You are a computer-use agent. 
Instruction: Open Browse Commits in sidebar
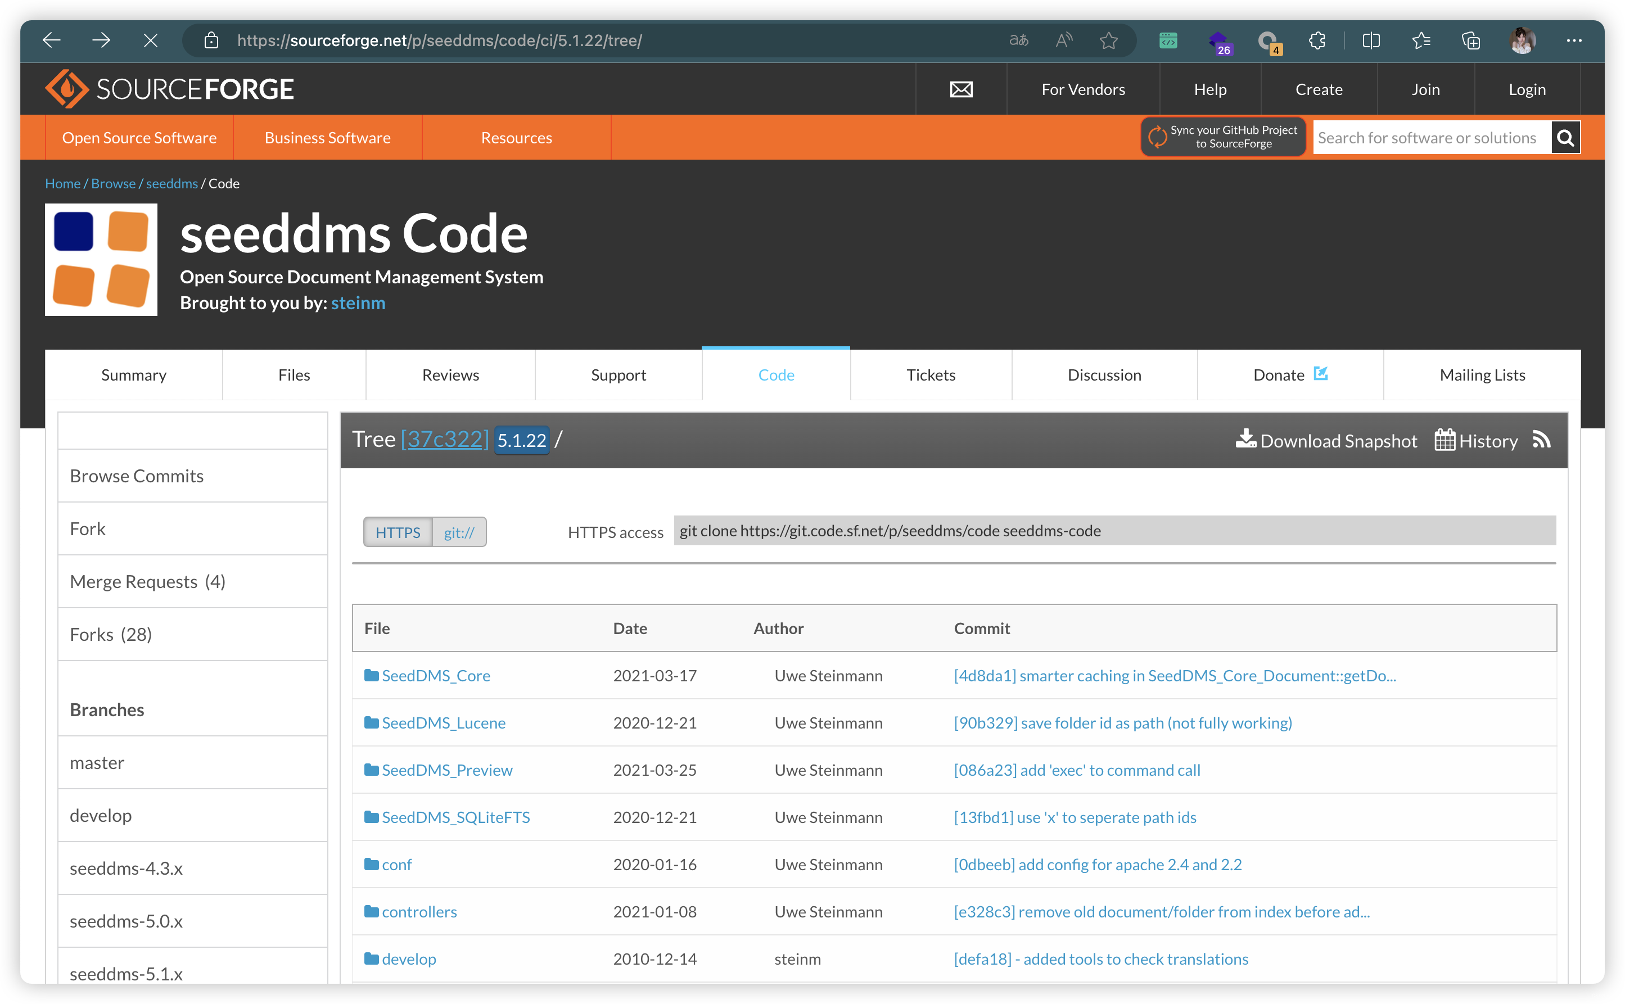[193, 476]
